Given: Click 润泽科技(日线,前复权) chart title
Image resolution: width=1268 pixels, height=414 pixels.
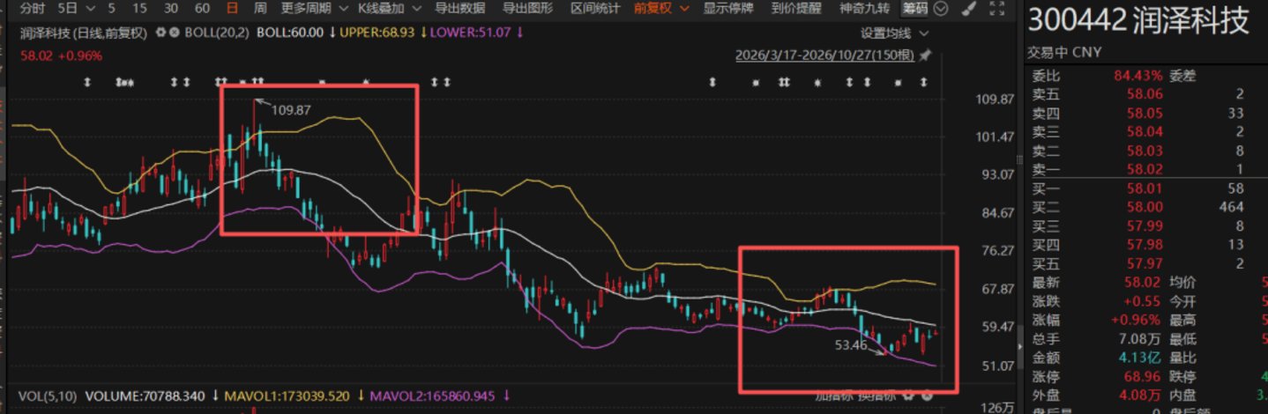Looking at the screenshot, I should click(x=85, y=33).
